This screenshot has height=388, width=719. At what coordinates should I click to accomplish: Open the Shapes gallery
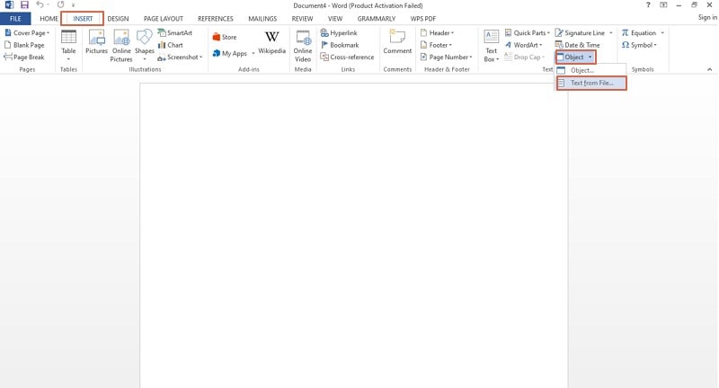point(145,45)
